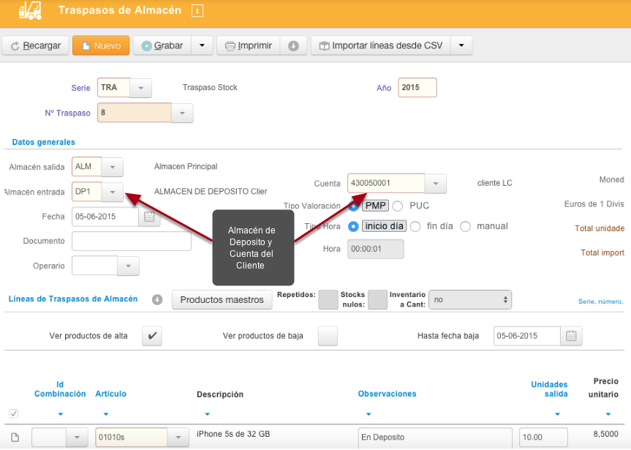Expand the Cuenta 430050001 dropdown
This screenshot has width=631, height=450.
[436, 184]
